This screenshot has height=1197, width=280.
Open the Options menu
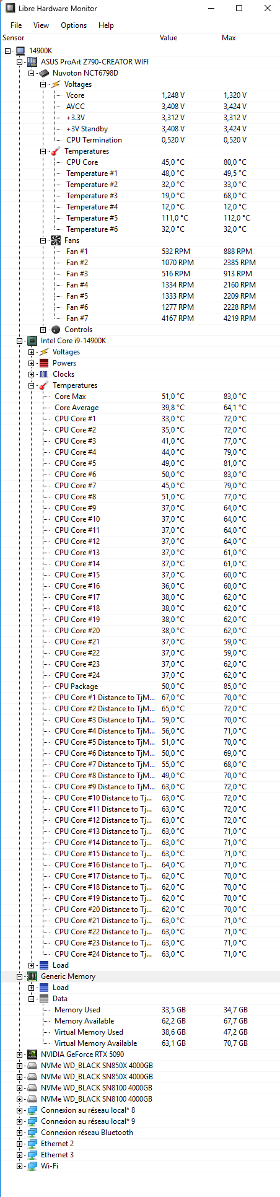(x=74, y=25)
